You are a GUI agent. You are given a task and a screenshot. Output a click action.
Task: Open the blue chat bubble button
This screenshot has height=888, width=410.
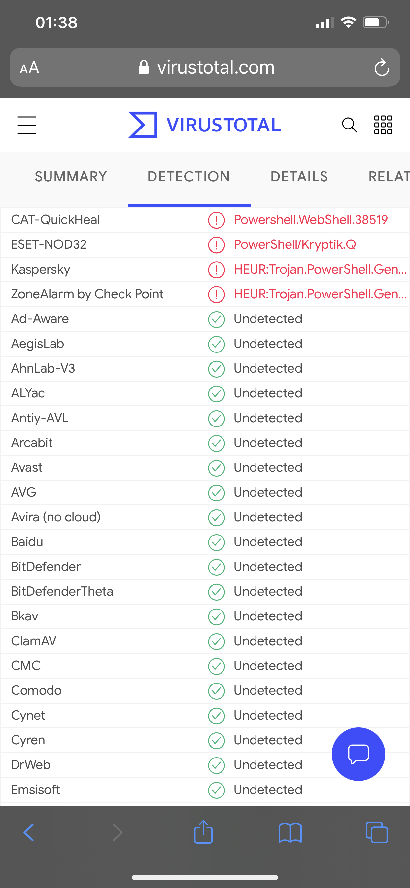click(358, 754)
